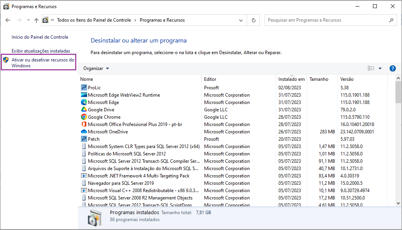Click the Prosoft editor cell for ProLic
Screen dimensions: 402x230
(x=211, y=87)
